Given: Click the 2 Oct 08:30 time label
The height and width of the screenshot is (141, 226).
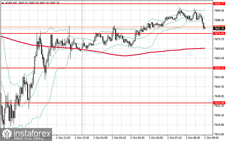Looking at the screenshot, I should pyautogui.click(x=193, y=138).
